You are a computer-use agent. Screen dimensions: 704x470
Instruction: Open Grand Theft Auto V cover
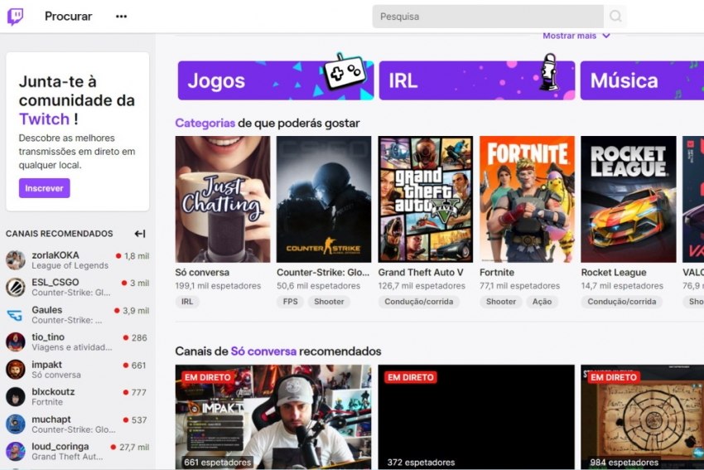coord(425,199)
